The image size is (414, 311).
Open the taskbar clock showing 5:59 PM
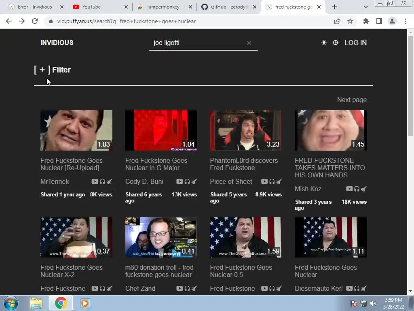coord(393,303)
